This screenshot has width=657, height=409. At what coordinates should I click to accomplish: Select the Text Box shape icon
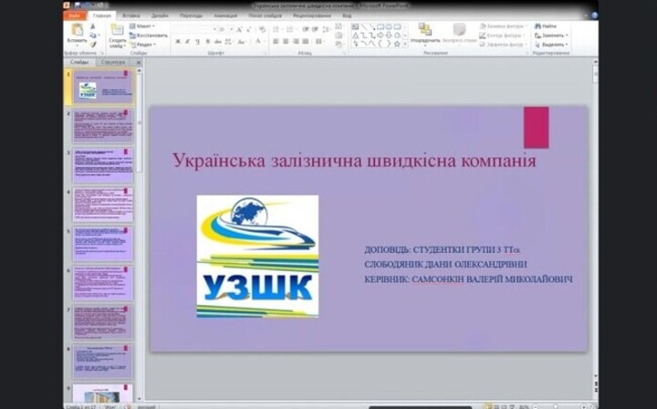click(x=355, y=26)
